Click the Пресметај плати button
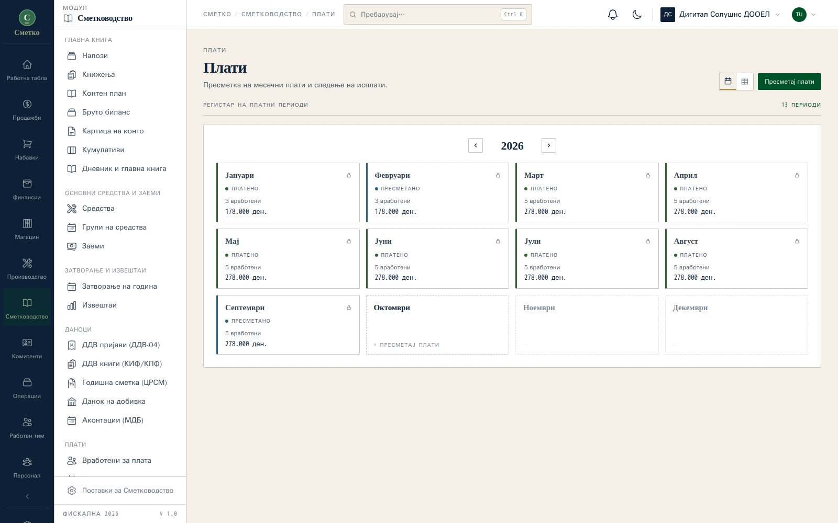 pos(789,82)
